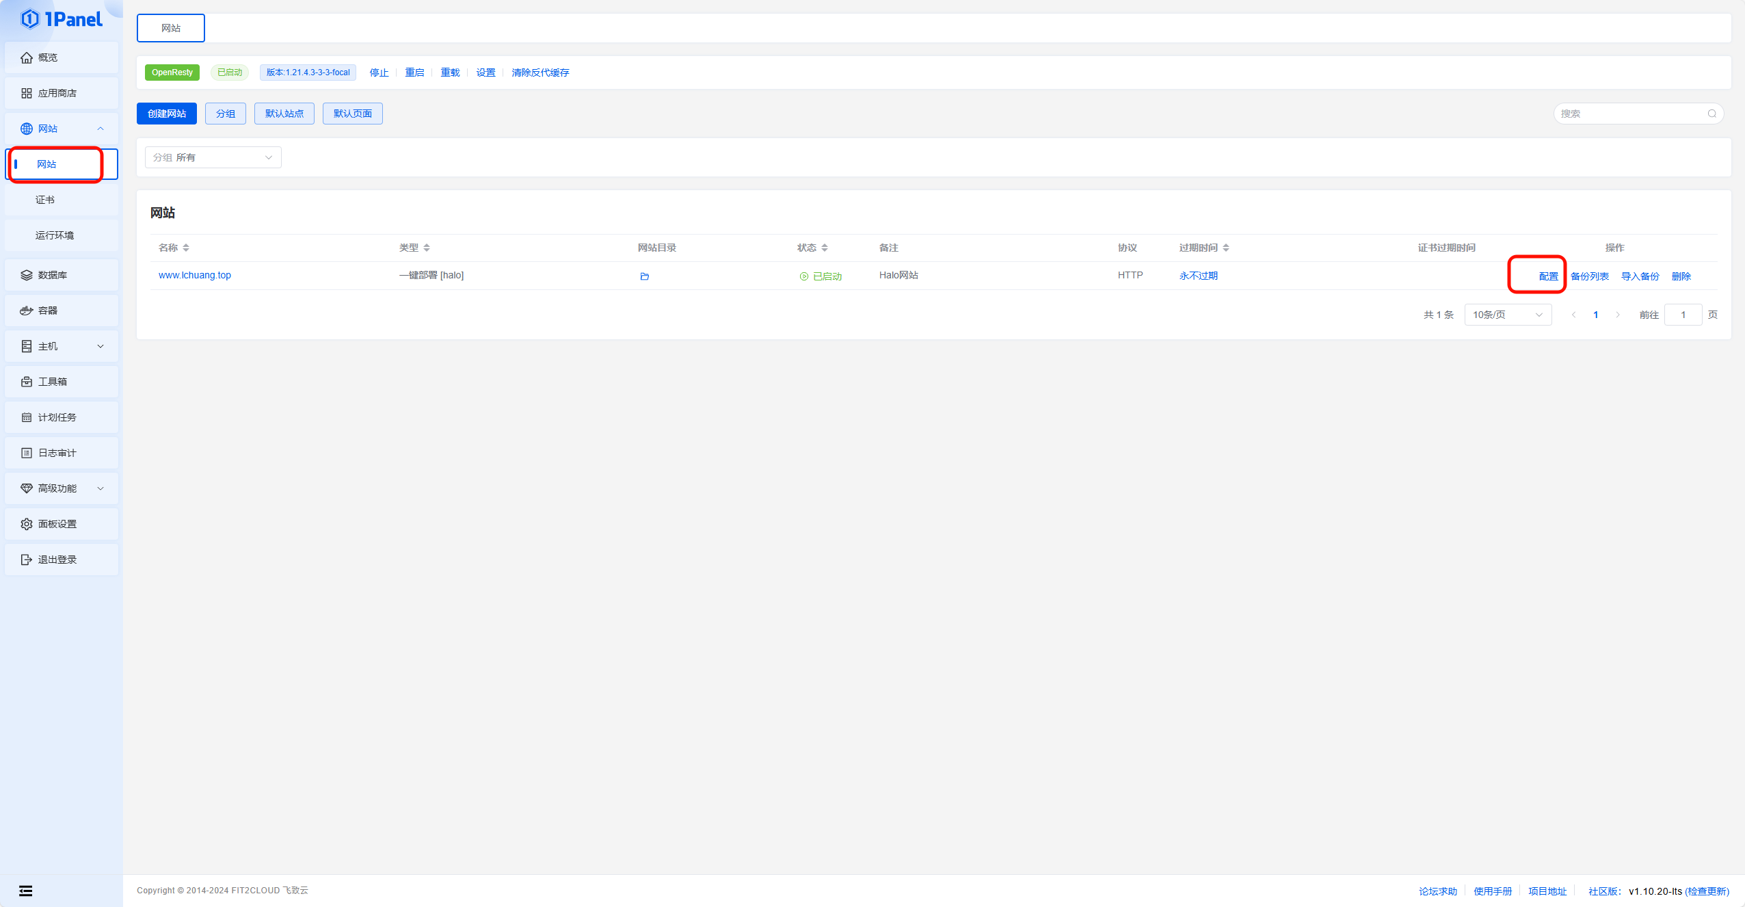Open the 10条/页 page size dropdown
1745x907 pixels.
click(1507, 315)
